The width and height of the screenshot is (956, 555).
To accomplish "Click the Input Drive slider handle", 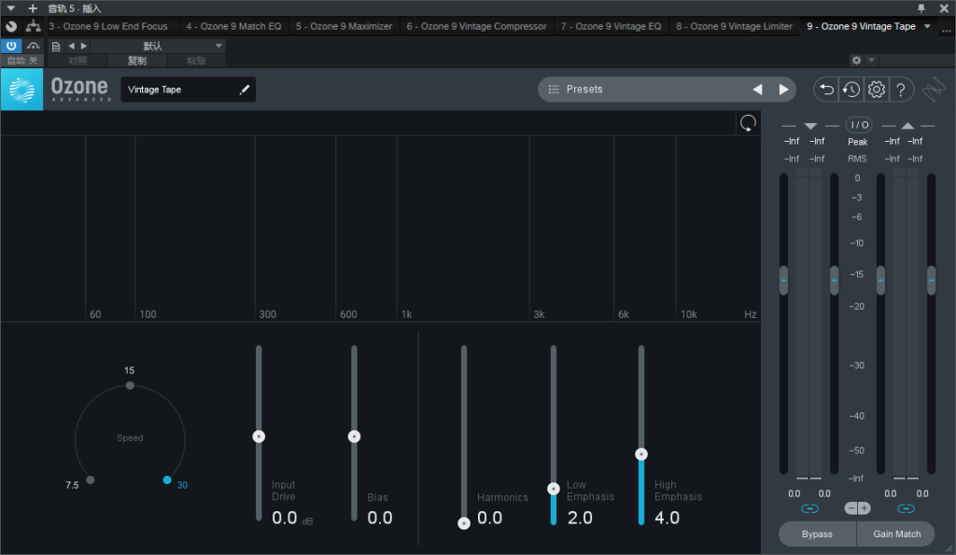I will click(259, 437).
